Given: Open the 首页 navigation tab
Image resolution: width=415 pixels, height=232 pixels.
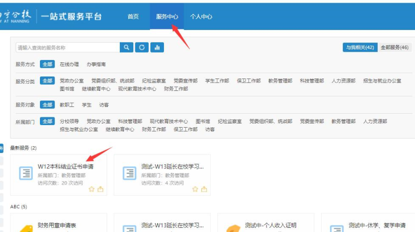Looking at the screenshot, I should tap(133, 17).
